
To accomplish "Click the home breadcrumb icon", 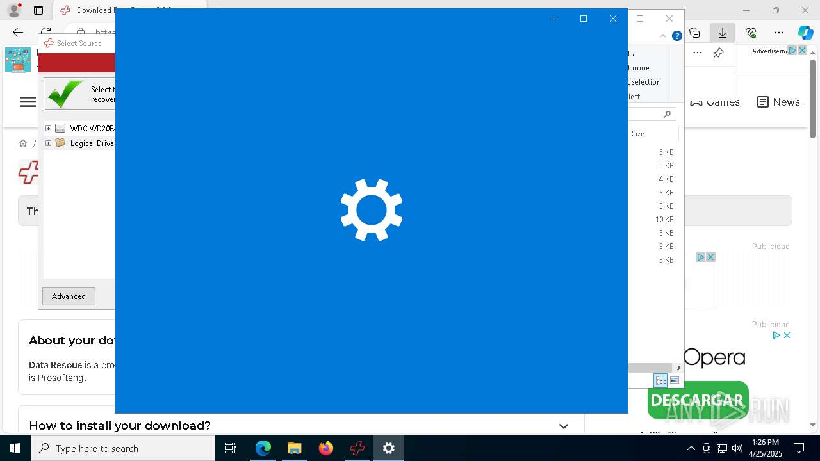I will (x=23, y=143).
